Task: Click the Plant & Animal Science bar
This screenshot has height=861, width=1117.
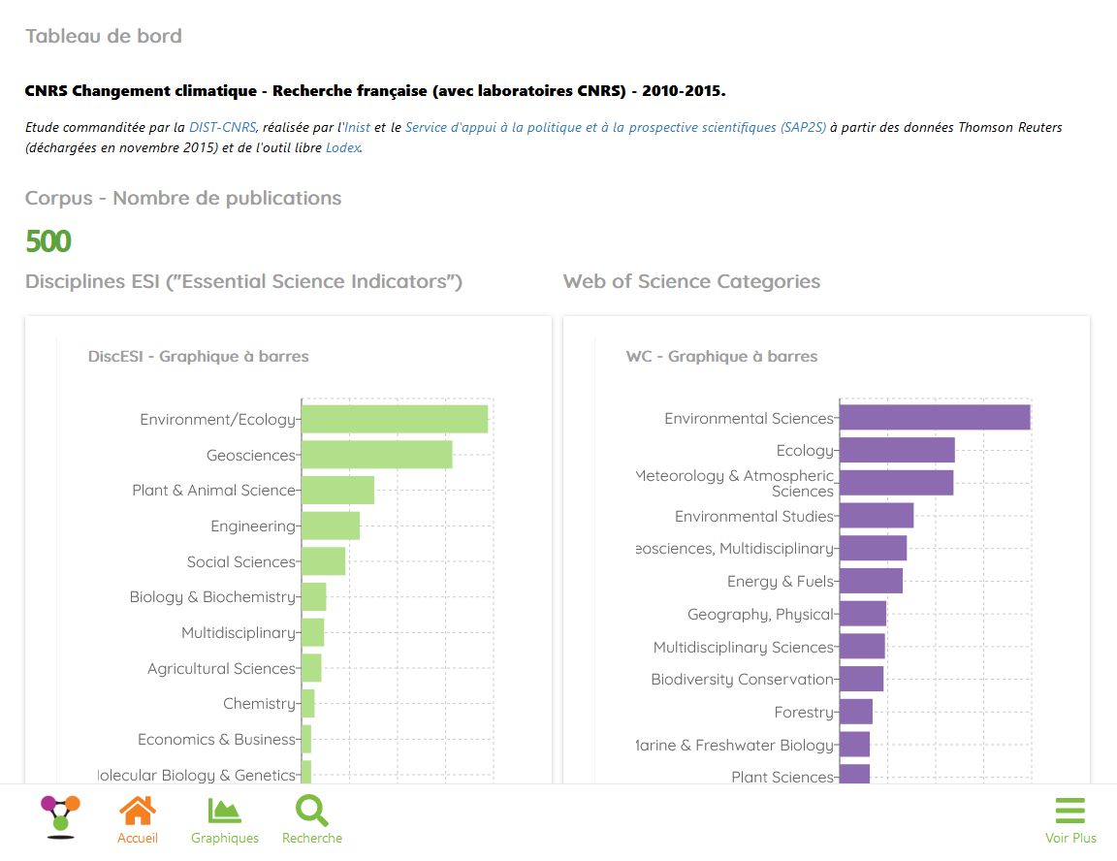Action: [337, 490]
